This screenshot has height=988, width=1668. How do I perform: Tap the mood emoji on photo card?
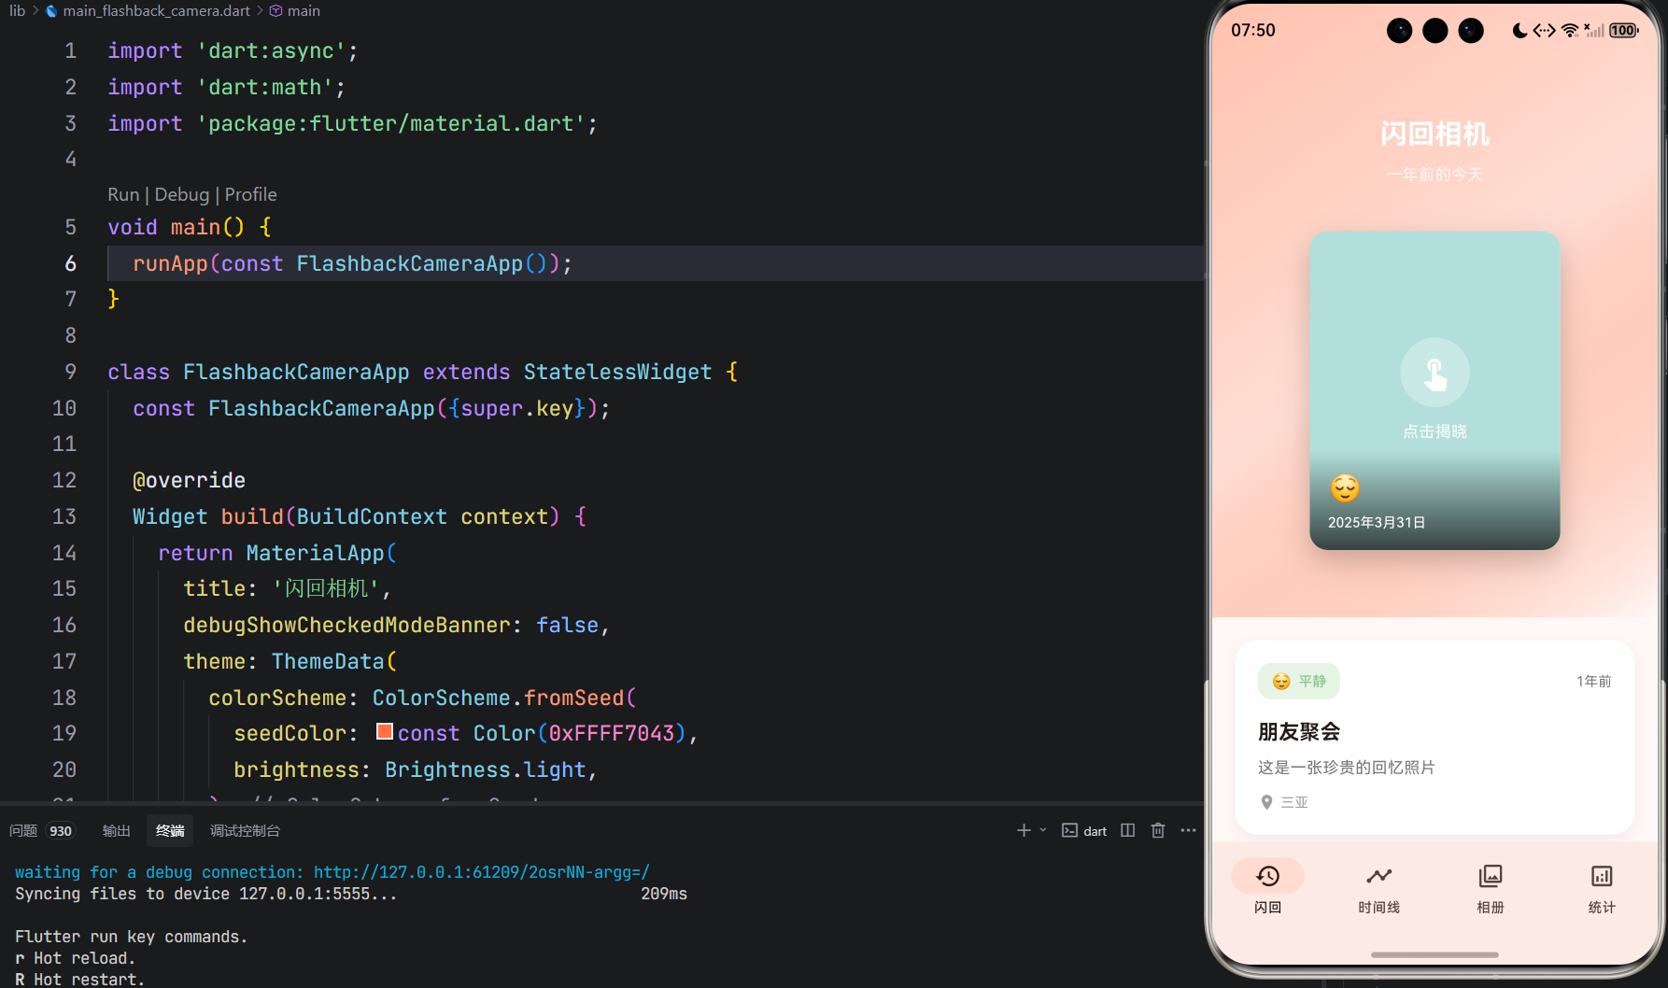point(1345,488)
